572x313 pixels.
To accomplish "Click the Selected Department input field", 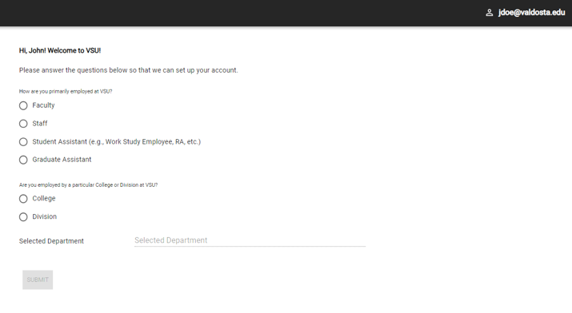I will point(250,240).
